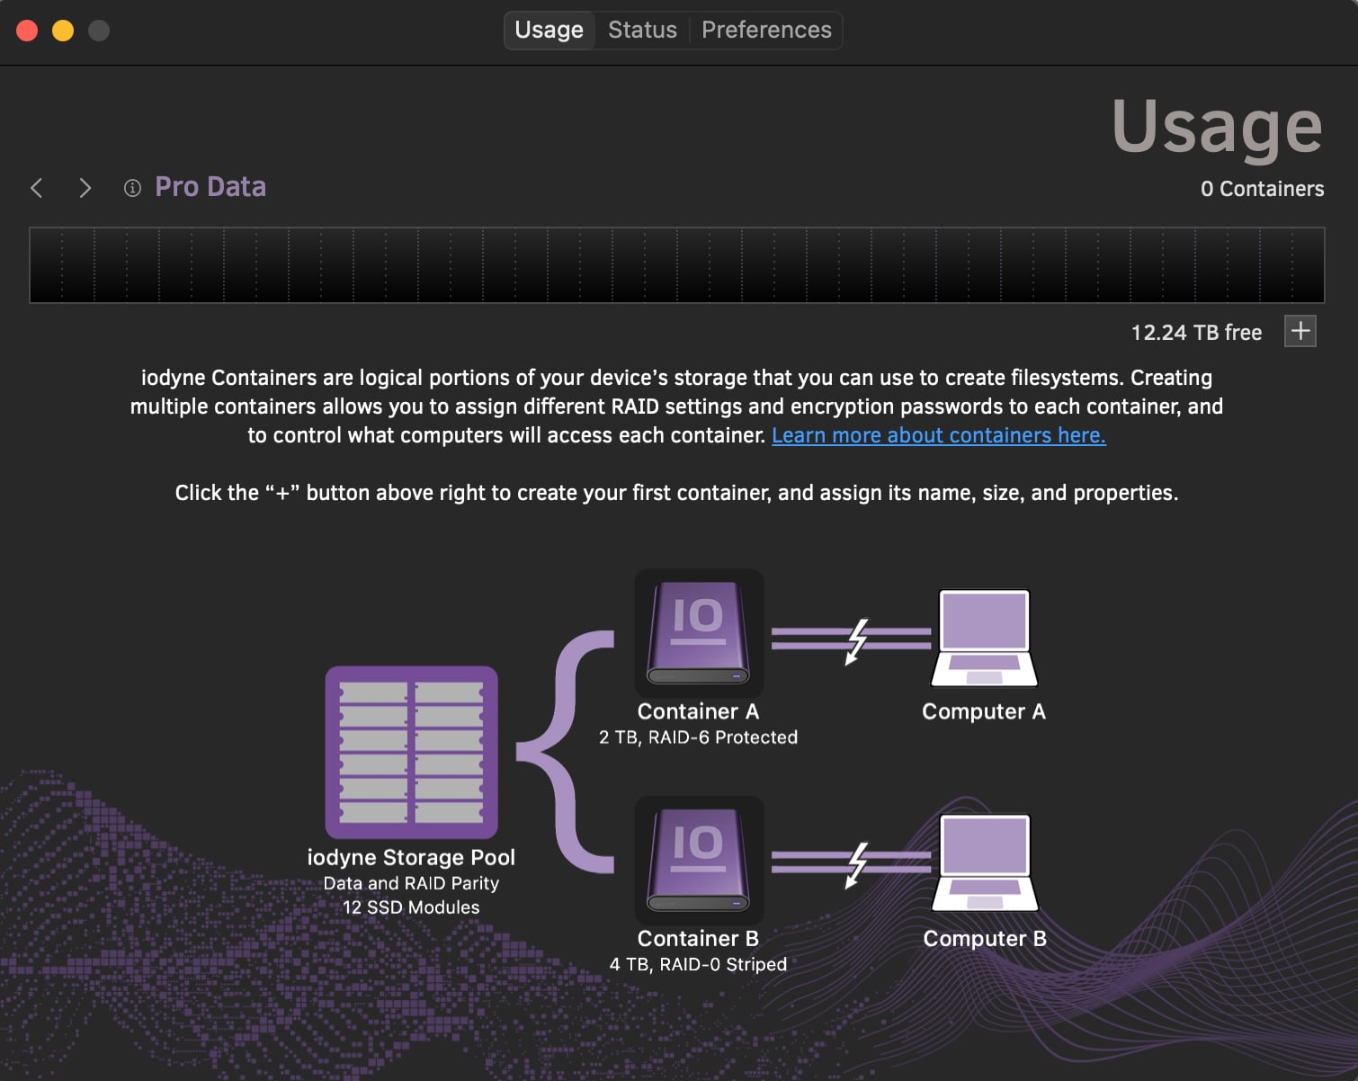Click the lightning bolt link to Computer A
Viewport: 1358px width, 1081px height.
click(857, 639)
